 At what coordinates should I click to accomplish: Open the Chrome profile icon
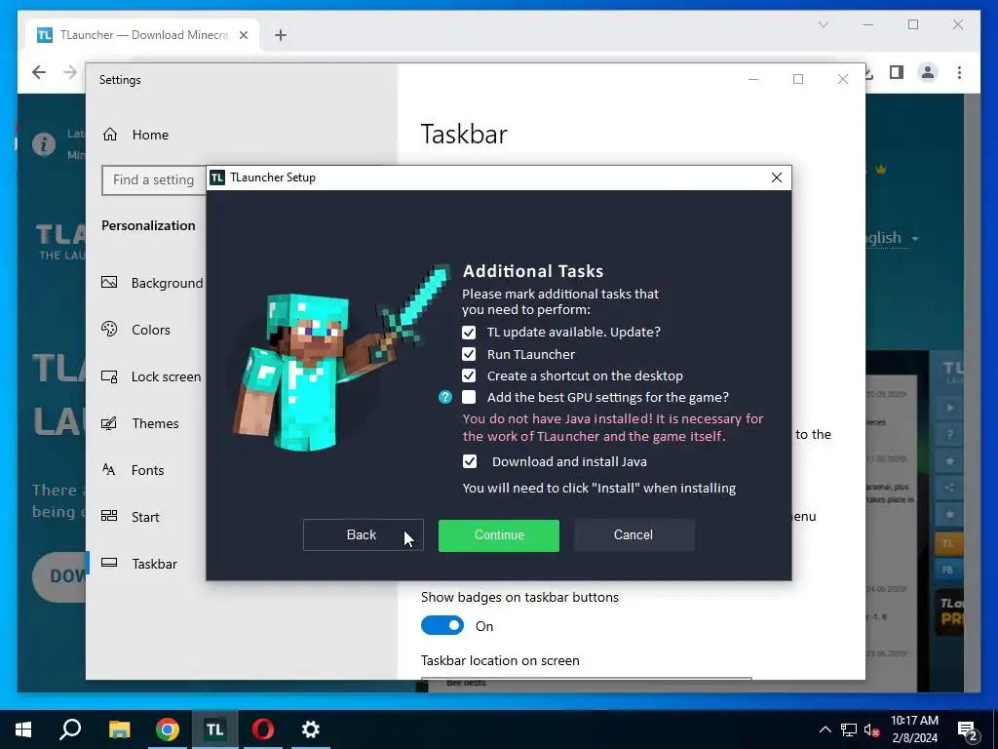[x=928, y=72]
